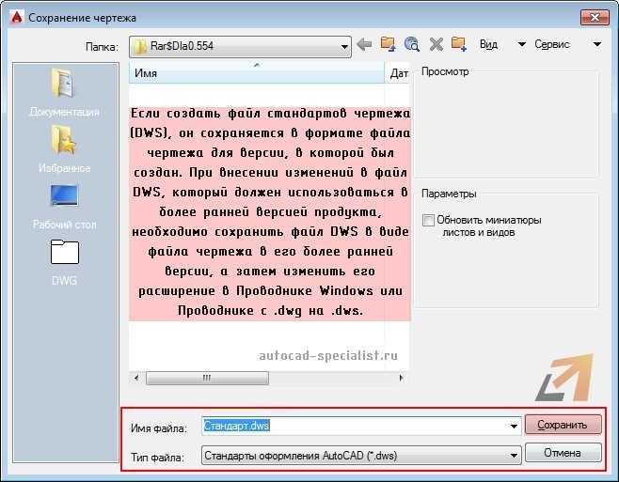Image resolution: width=619 pixels, height=482 pixels.
Task: Sort the list by the Дат column header
Action: (398, 73)
